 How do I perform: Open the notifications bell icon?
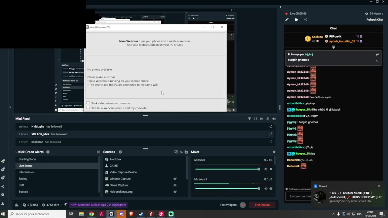coord(65,205)
